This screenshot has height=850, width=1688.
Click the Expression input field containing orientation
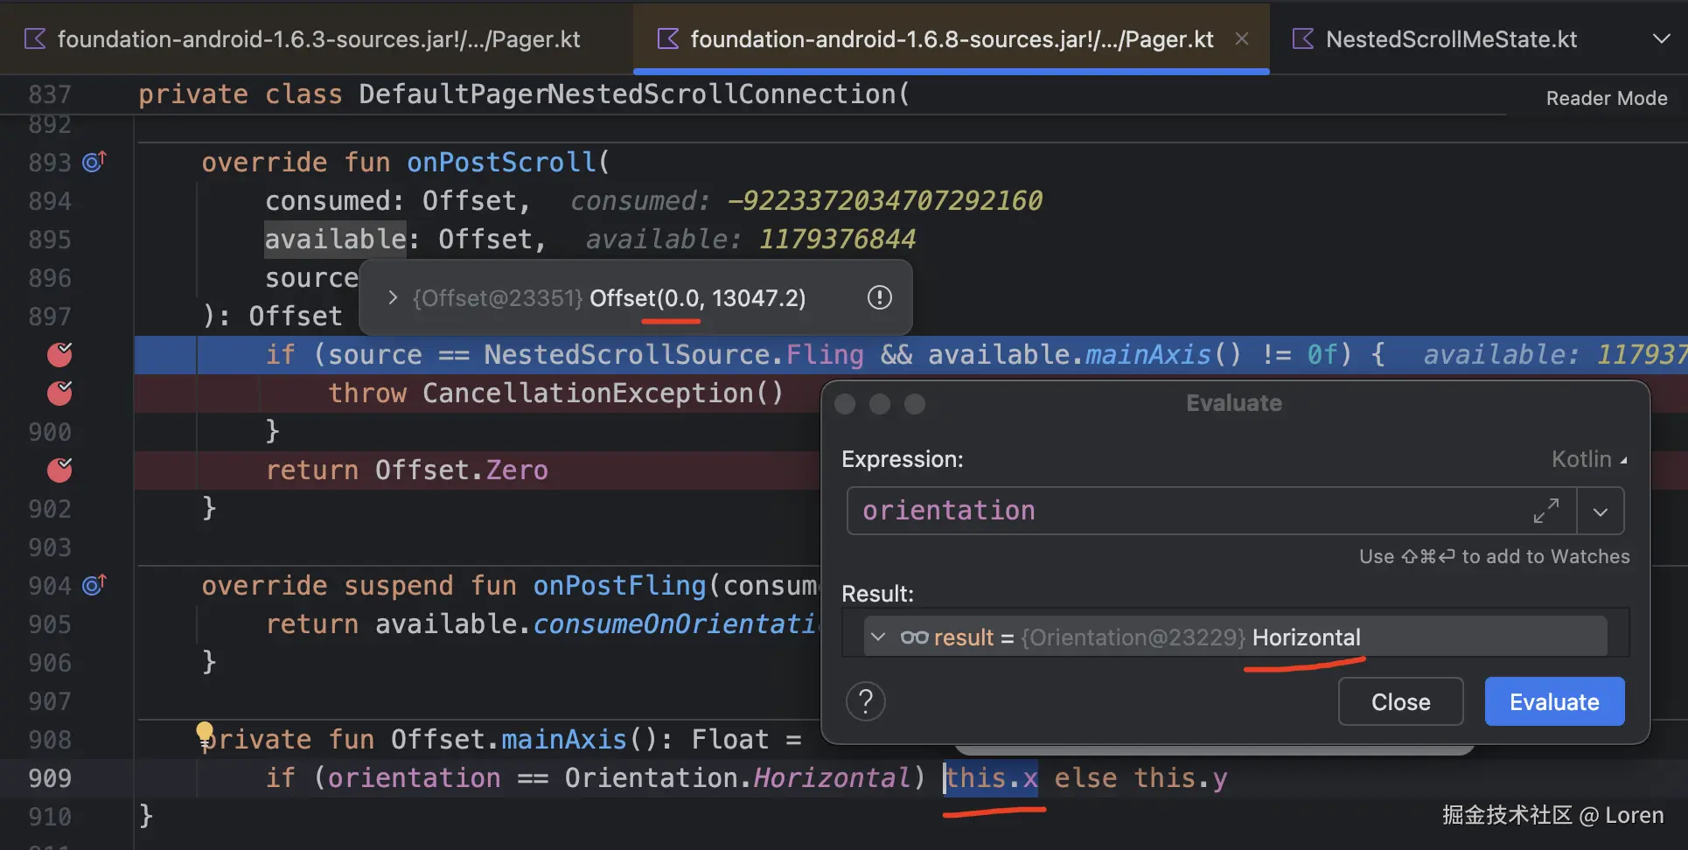[1189, 511]
